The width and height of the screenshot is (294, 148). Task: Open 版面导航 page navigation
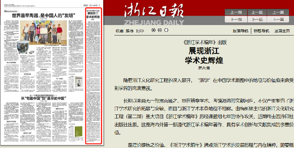click(240, 31)
